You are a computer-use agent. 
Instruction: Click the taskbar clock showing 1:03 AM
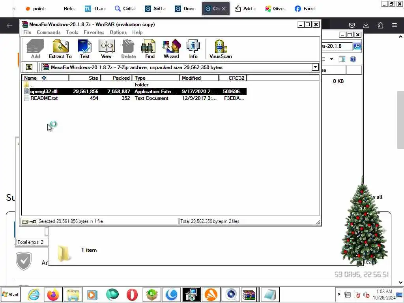384,294
